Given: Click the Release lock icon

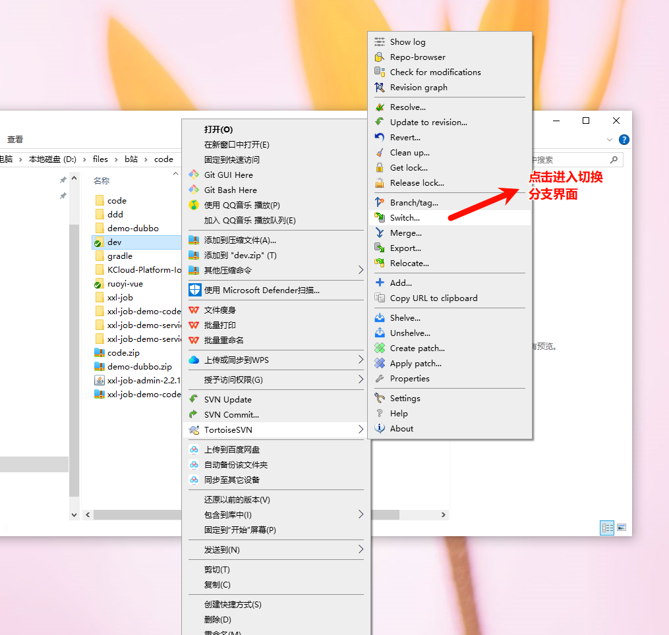Looking at the screenshot, I should coord(379,183).
